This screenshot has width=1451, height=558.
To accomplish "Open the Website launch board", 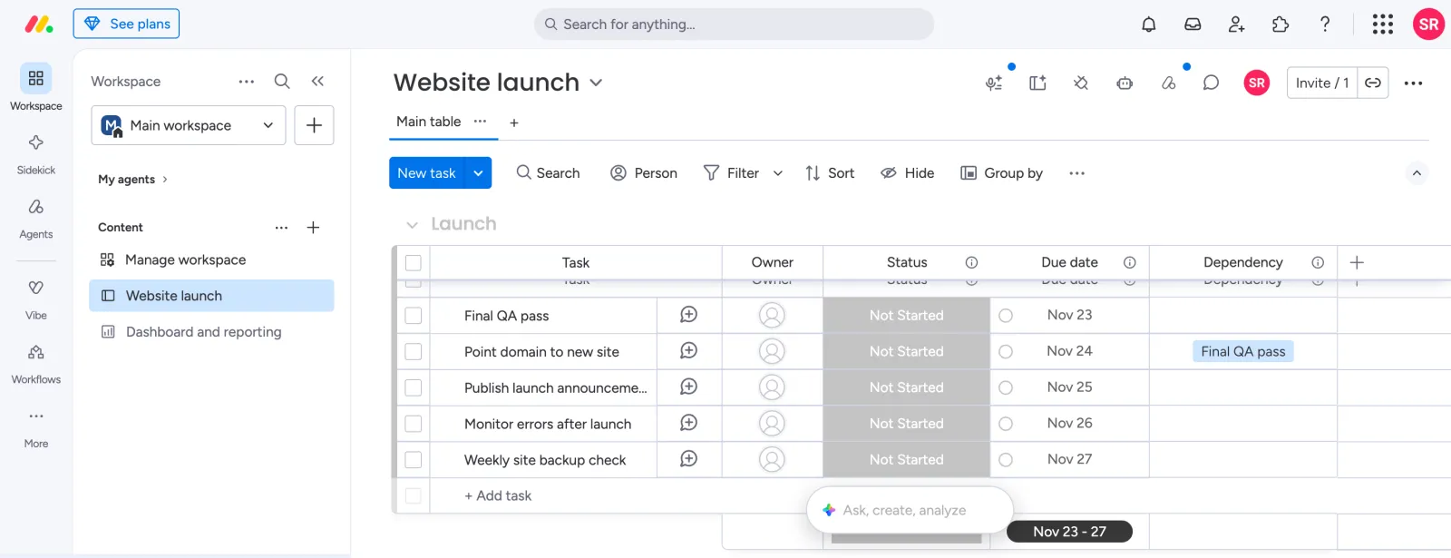I will (211, 296).
